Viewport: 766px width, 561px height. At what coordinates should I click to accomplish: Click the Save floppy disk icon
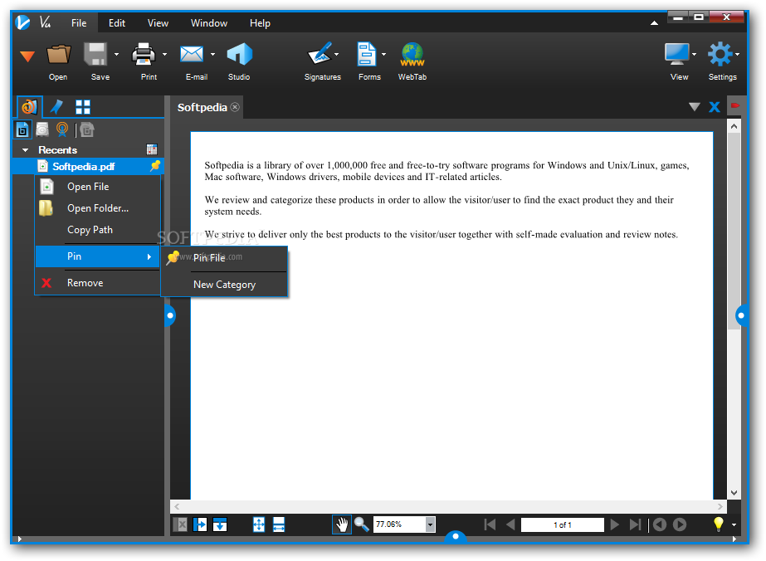point(95,54)
